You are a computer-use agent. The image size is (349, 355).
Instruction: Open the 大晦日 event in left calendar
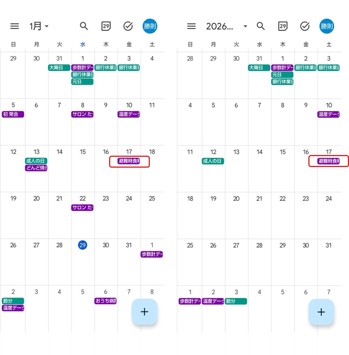59,67
